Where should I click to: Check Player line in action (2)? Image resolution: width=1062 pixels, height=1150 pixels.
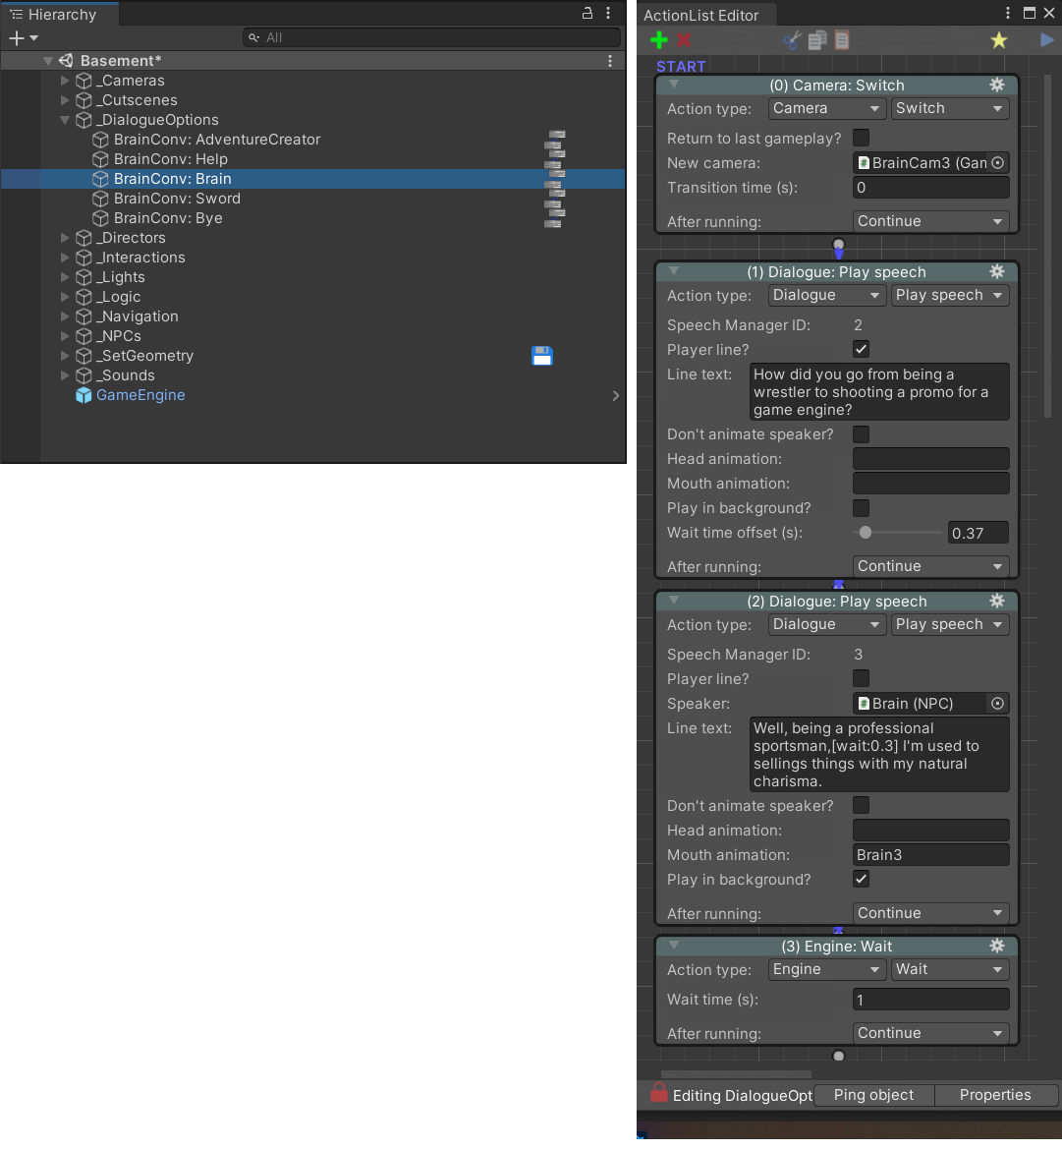(x=862, y=678)
